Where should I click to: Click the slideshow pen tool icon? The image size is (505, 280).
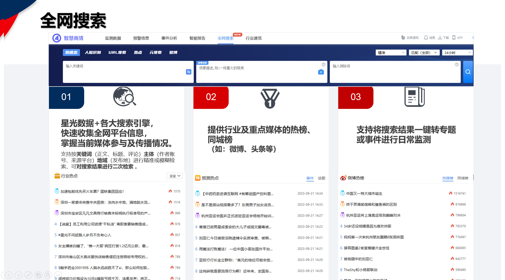28,275
